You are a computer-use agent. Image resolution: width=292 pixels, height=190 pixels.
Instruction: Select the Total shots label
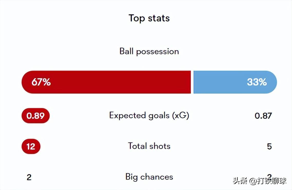(149, 146)
